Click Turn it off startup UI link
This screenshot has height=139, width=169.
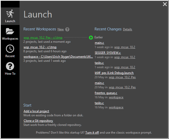point(92,133)
